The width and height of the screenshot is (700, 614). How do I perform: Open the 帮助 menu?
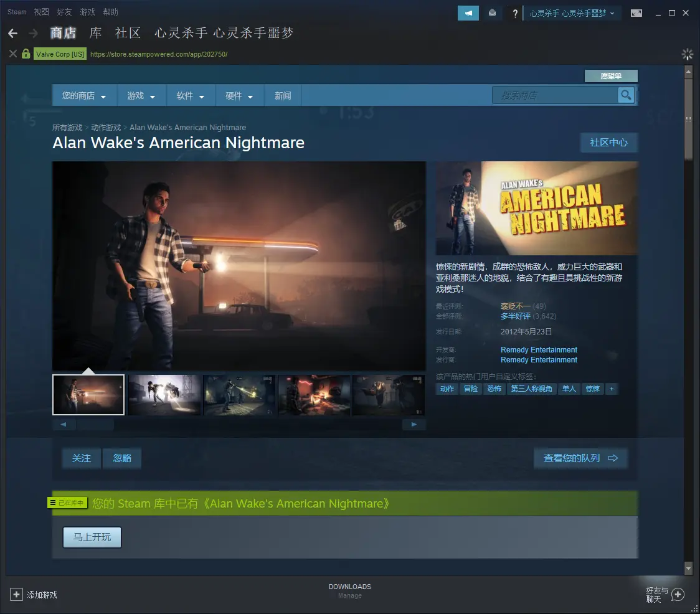pyautogui.click(x=110, y=12)
